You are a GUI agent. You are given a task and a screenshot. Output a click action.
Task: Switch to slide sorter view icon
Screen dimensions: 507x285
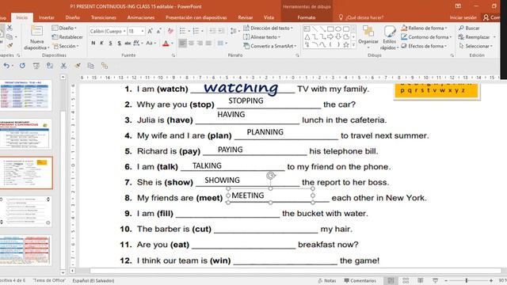coord(406,280)
